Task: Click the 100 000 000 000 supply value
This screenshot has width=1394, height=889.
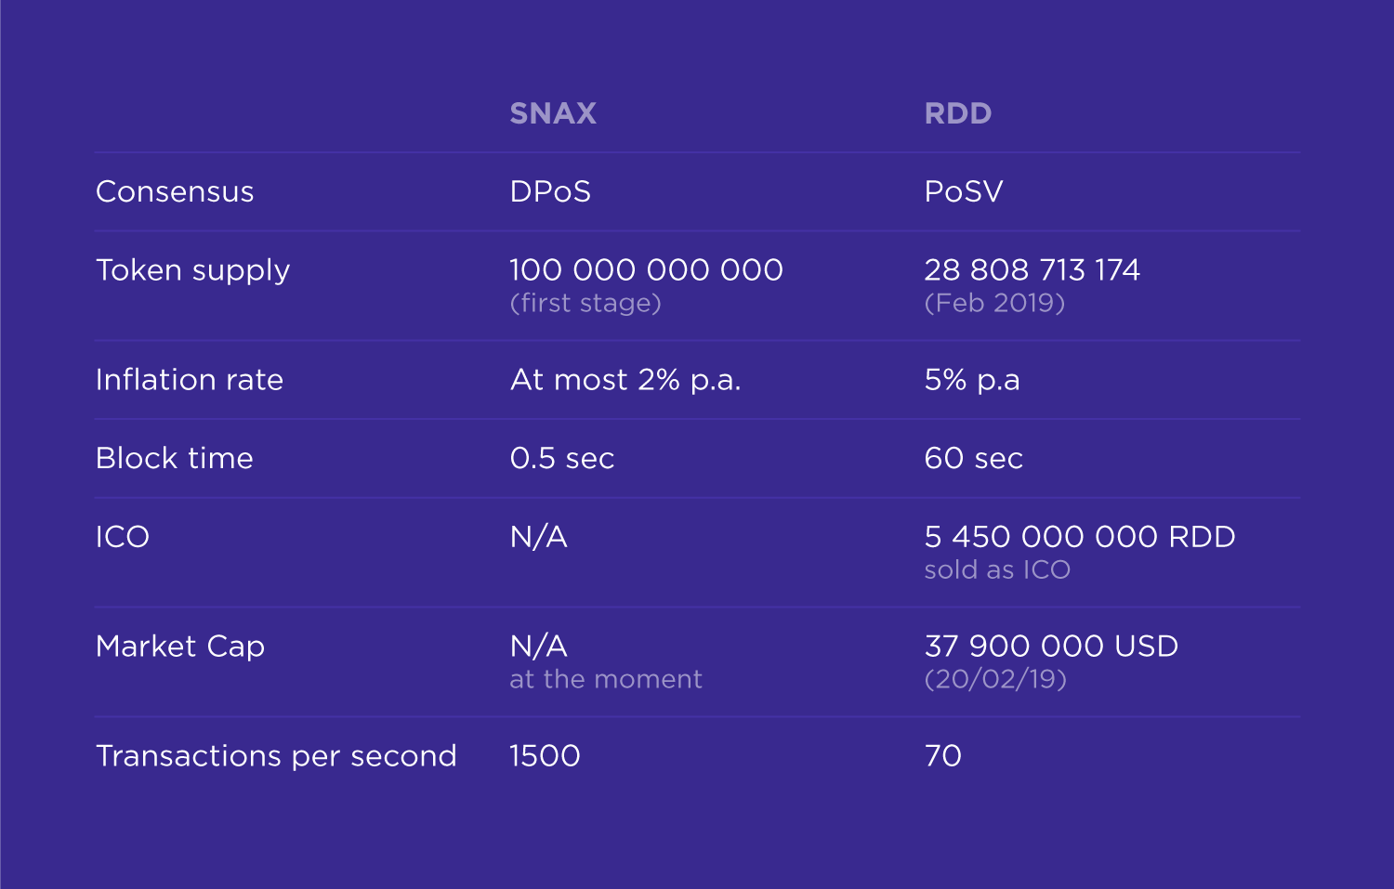Action: pos(646,270)
